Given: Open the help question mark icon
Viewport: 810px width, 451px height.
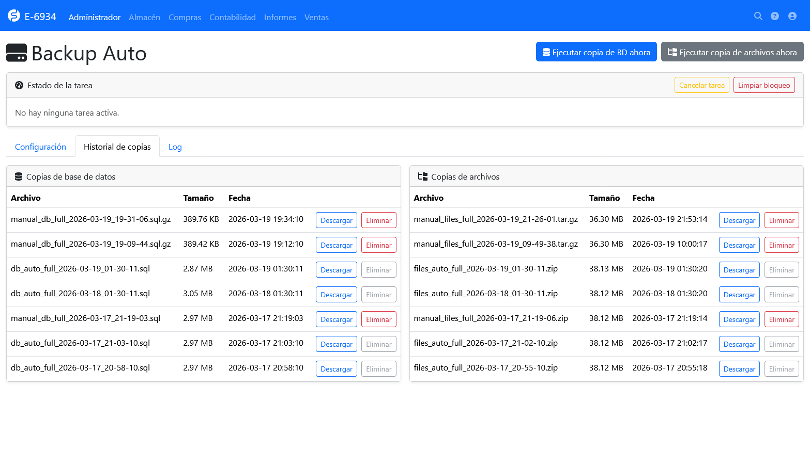Looking at the screenshot, I should (775, 17).
